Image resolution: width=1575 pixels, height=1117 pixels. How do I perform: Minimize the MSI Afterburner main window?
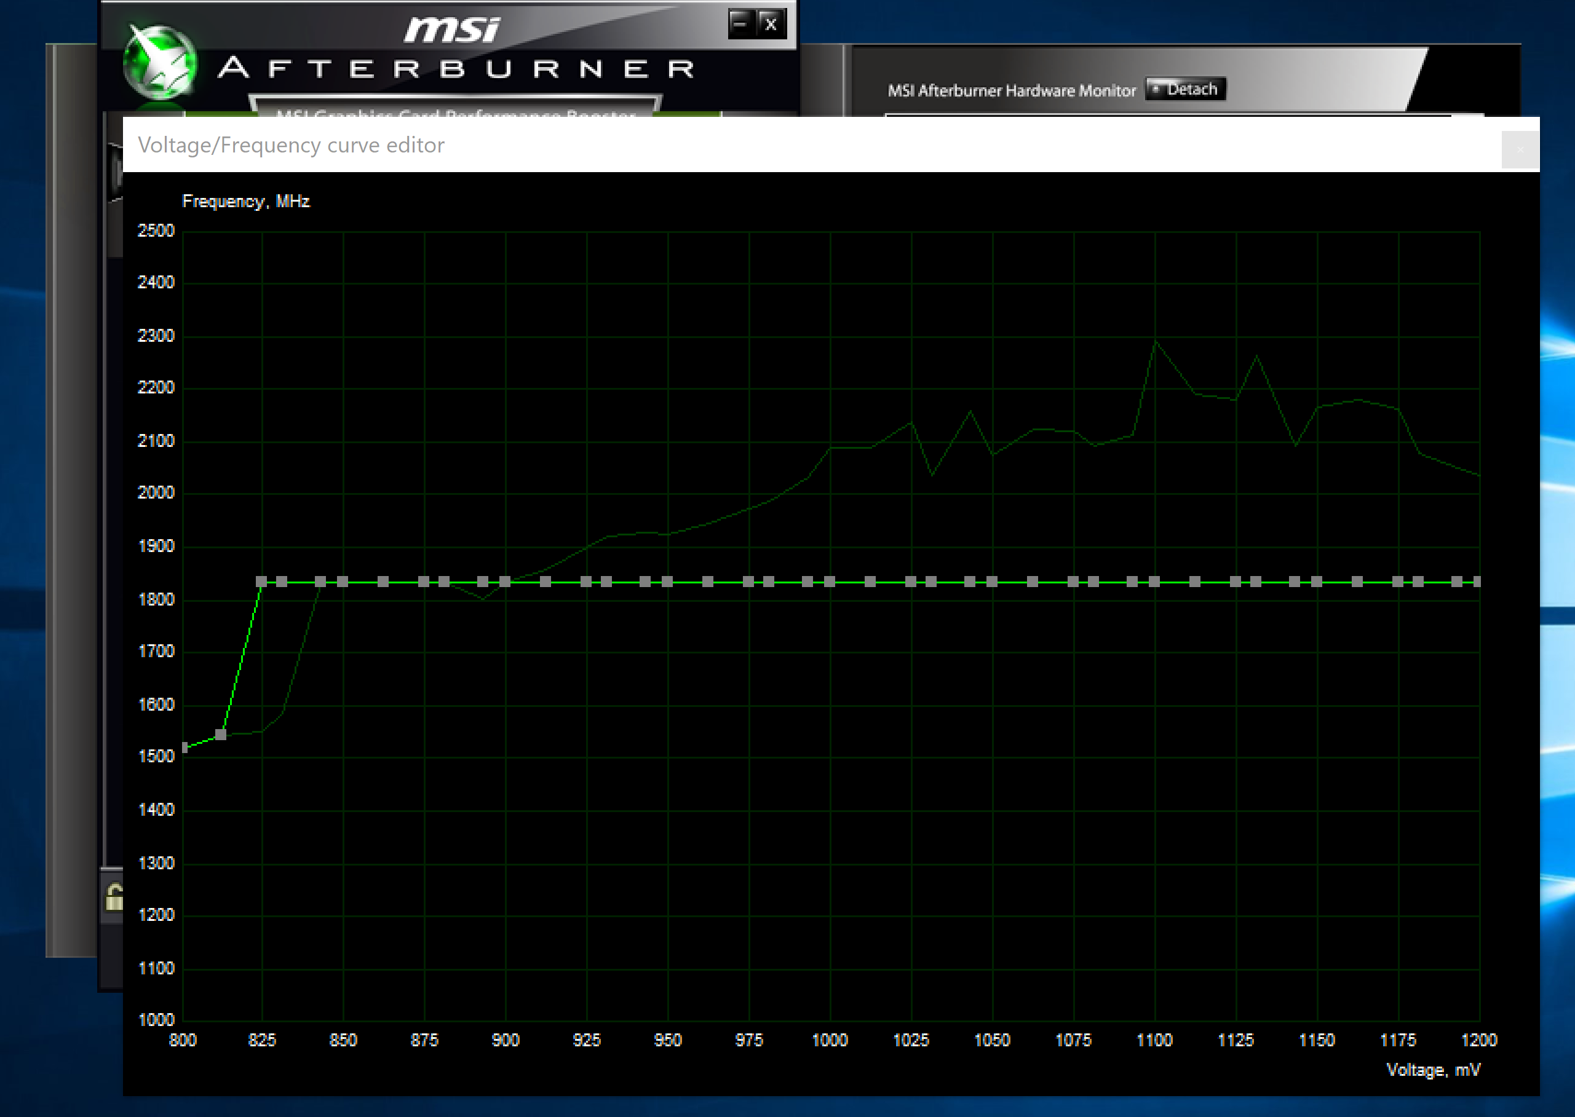pos(740,23)
